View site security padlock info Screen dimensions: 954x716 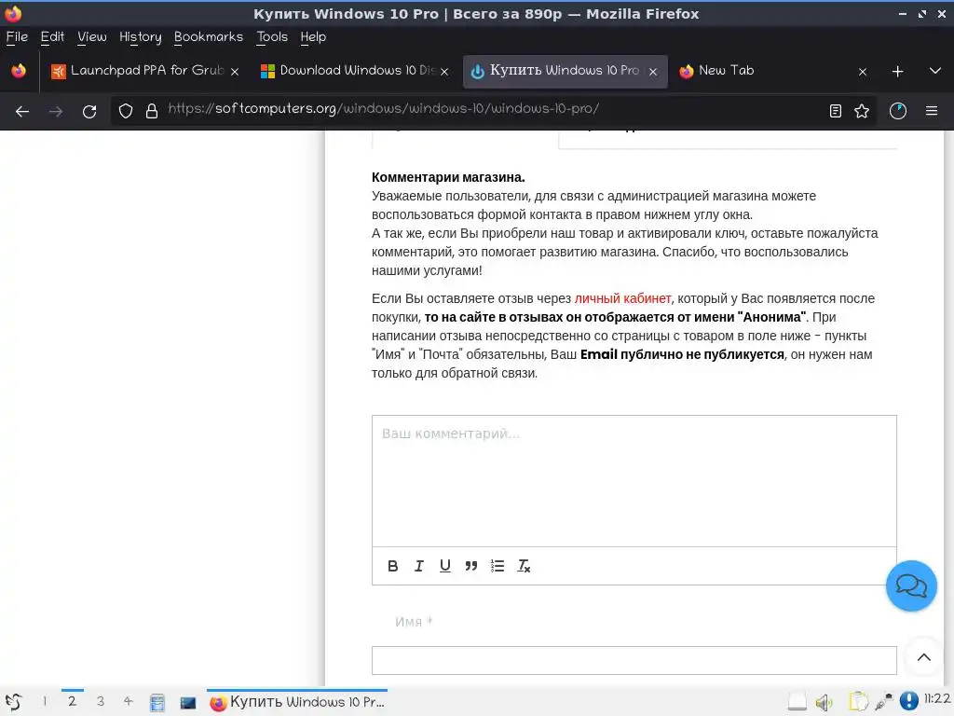152,111
